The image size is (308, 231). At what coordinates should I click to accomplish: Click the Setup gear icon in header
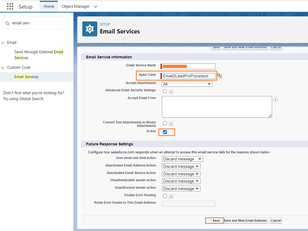90,29
